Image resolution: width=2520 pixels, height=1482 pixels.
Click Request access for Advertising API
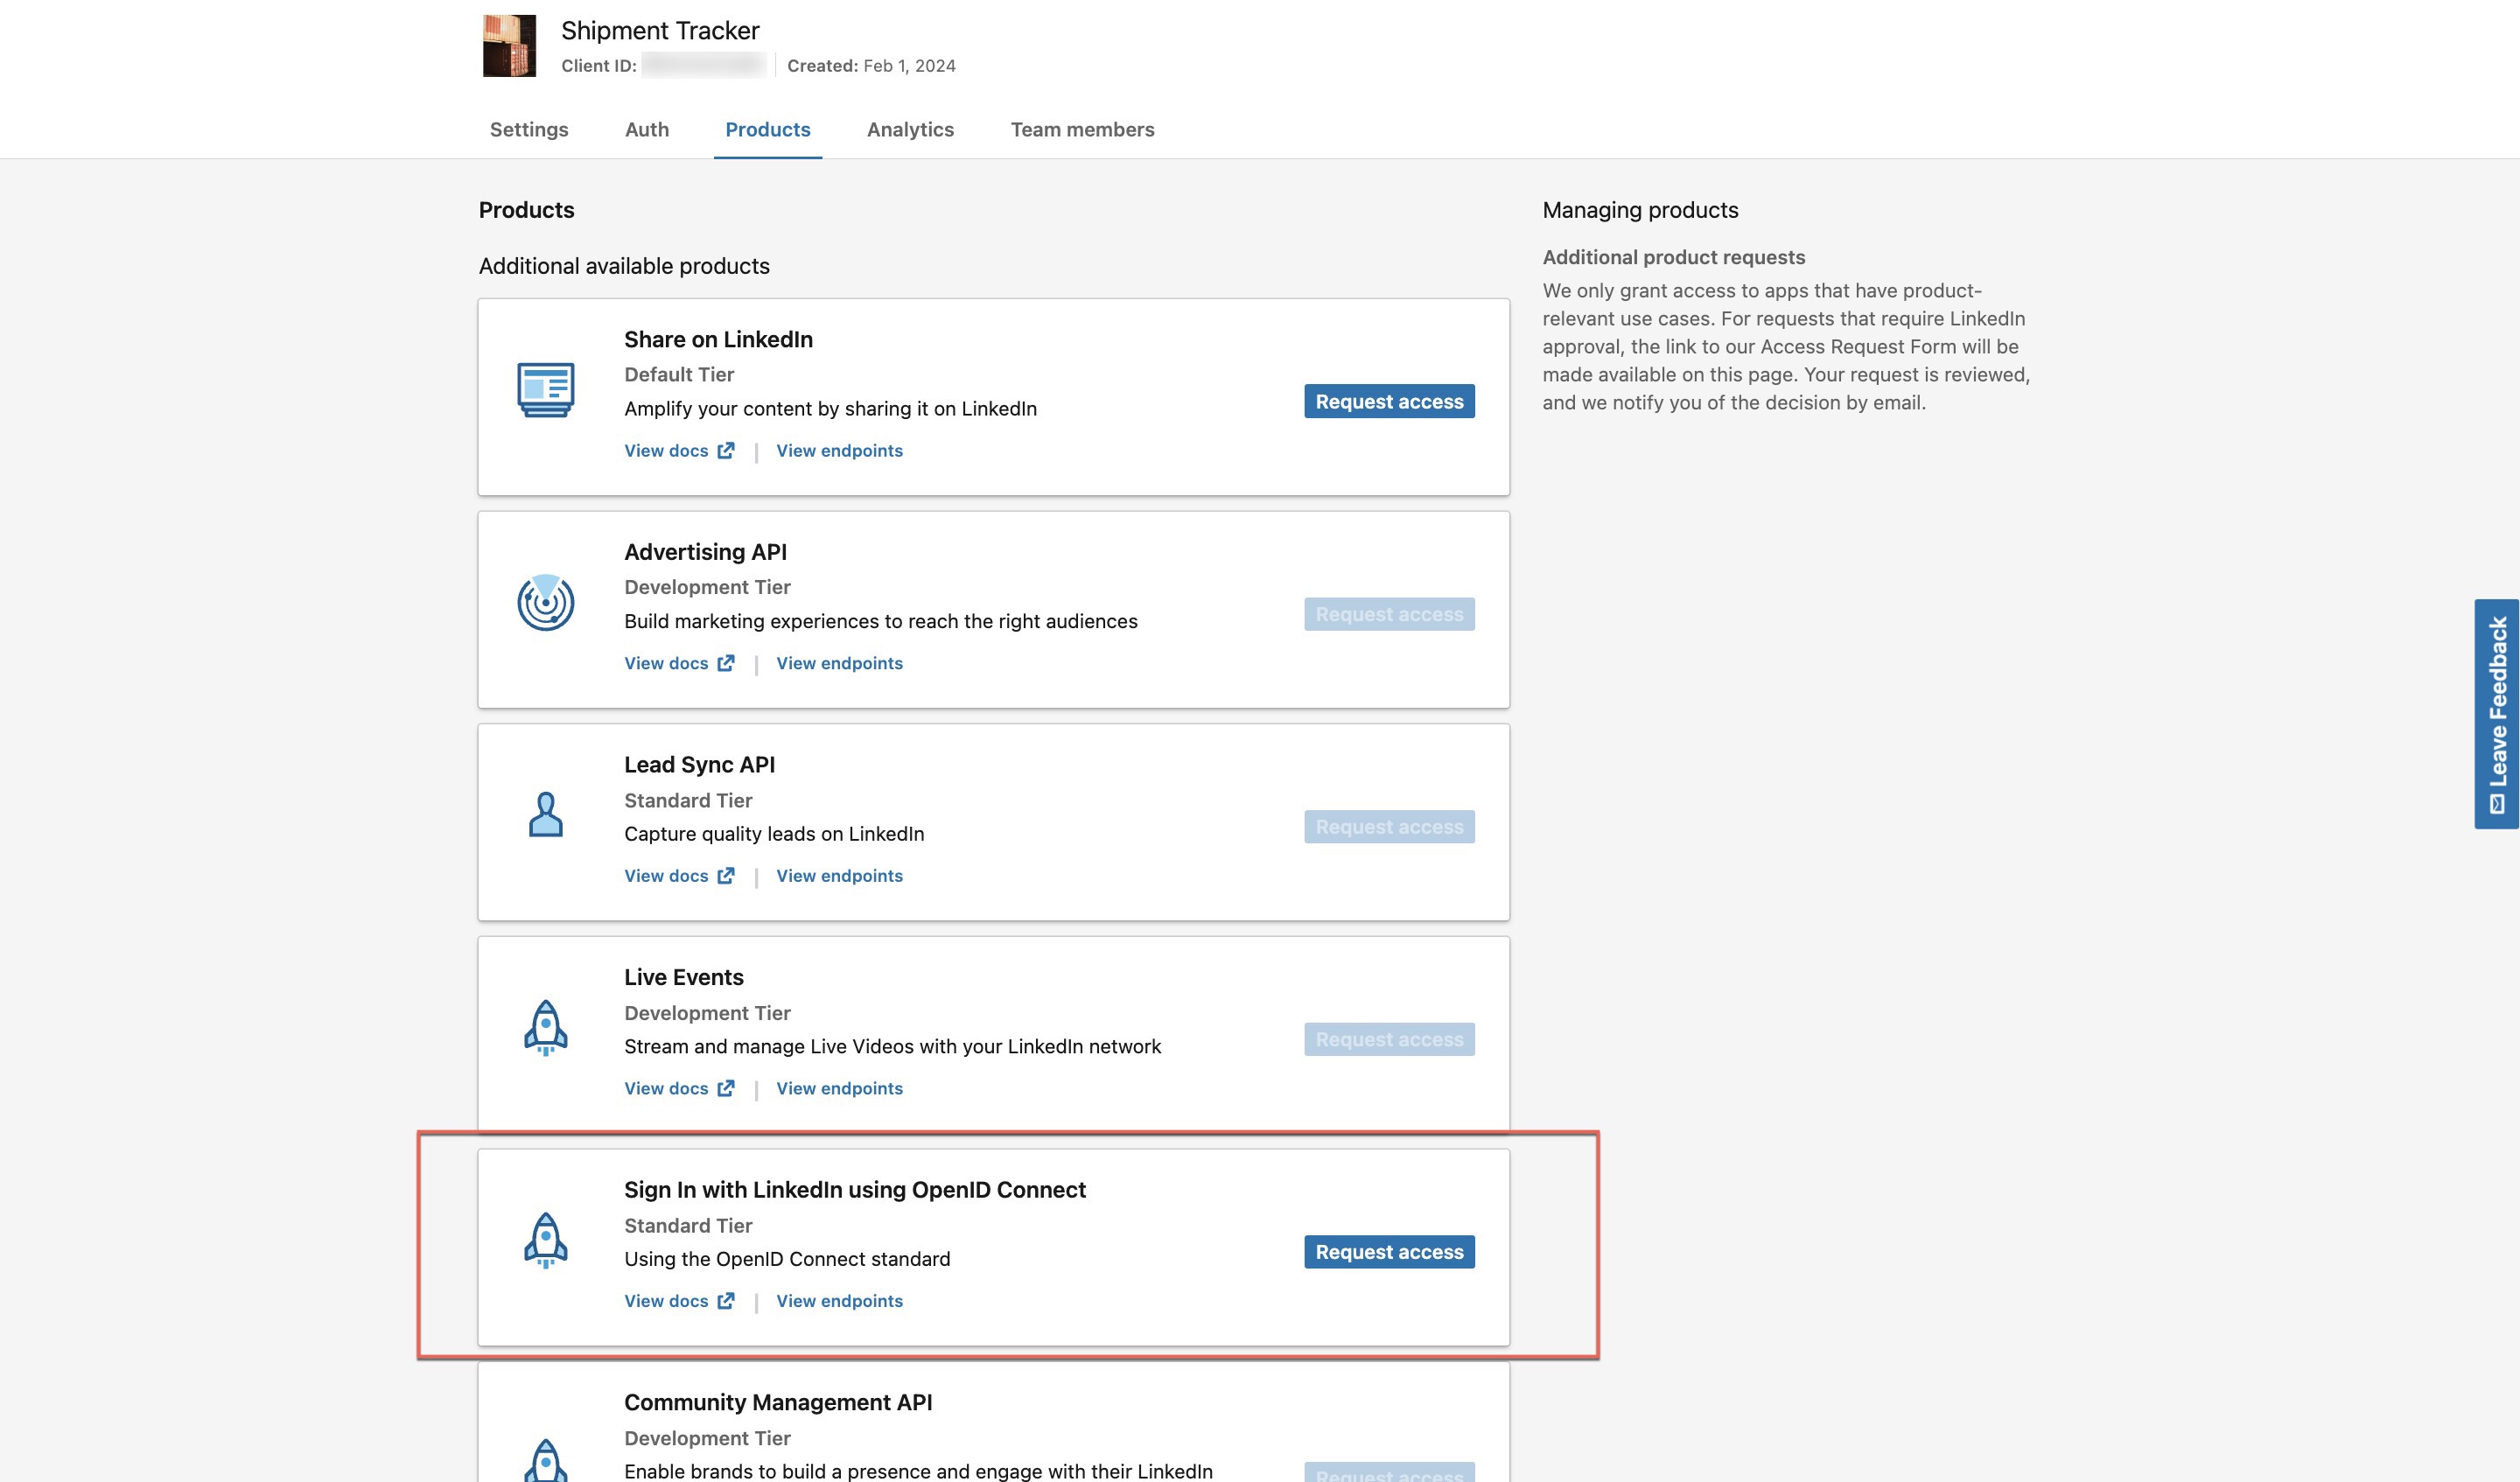(1389, 614)
